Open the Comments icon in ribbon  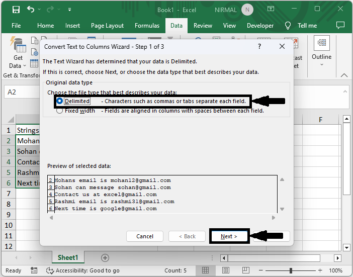coord(340,25)
